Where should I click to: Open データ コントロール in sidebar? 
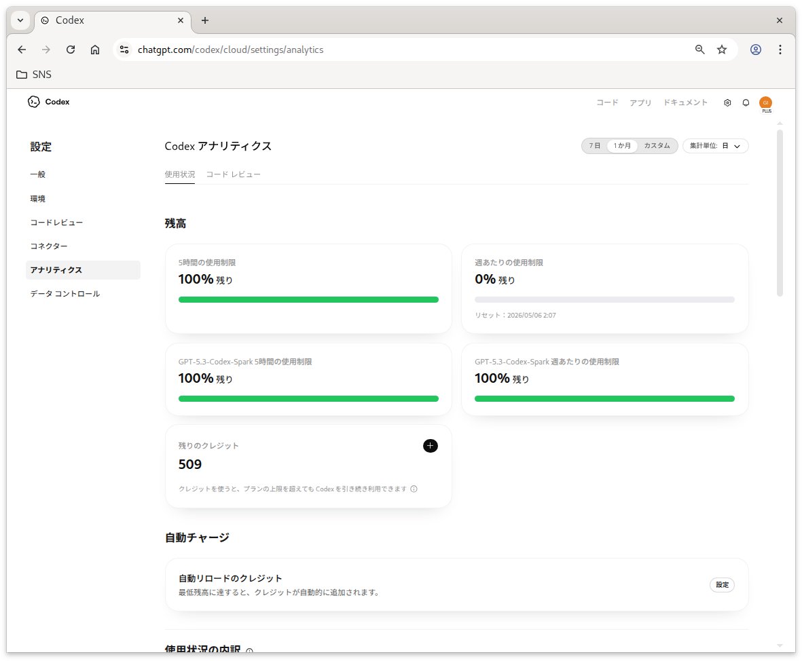(65, 293)
